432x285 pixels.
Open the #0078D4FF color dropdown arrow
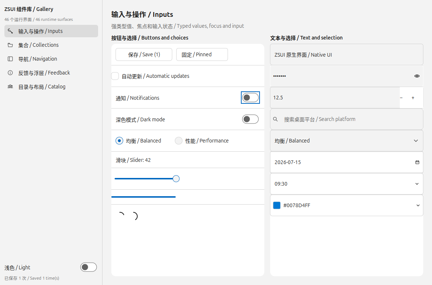tap(418, 205)
